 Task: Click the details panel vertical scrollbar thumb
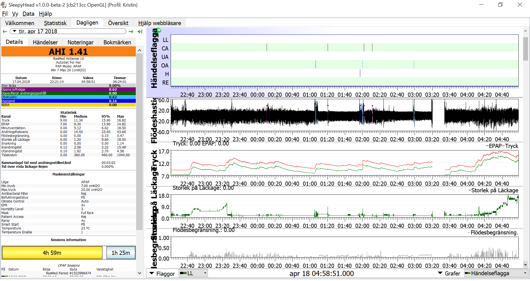click(x=139, y=142)
